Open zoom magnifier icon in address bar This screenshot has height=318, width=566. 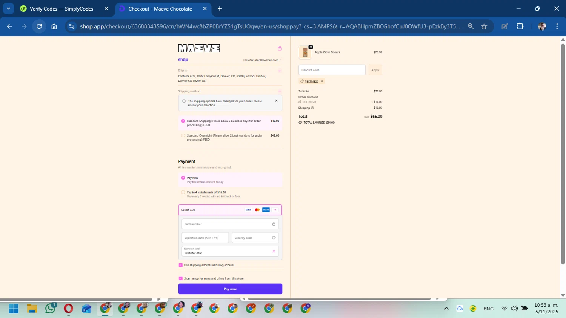471,26
